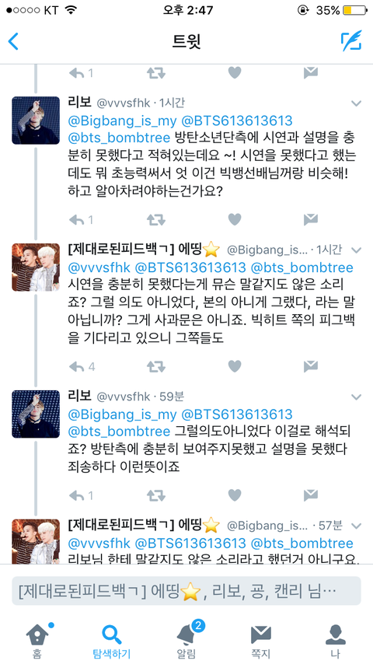Share 리보's 59분 tweet via message icon
373x664 pixels.
[311, 495]
